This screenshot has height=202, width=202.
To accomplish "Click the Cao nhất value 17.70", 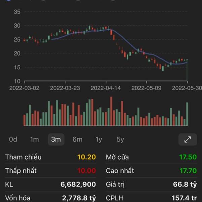I will point(188,171).
